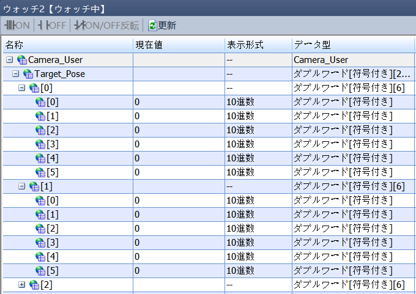Click the Camera_User variable icon
This screenshot has height=294, width=416.
[x=22, y=60]
